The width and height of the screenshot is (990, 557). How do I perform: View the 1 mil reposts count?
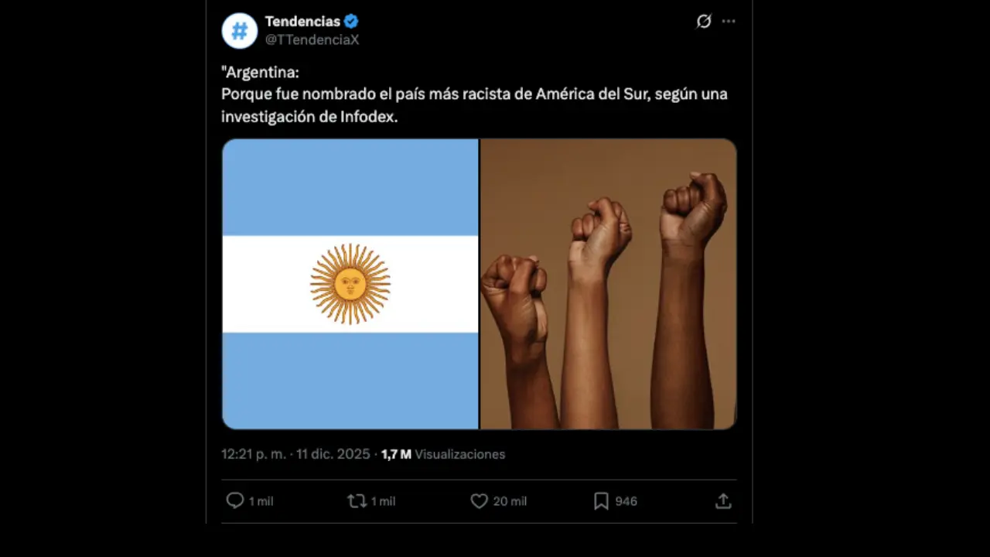pyautogui.click(x=384, y=501)
